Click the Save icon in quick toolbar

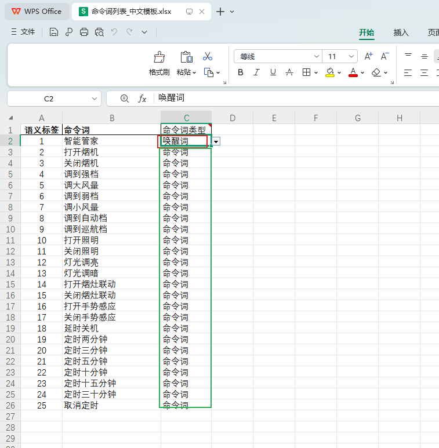(54, 32)
